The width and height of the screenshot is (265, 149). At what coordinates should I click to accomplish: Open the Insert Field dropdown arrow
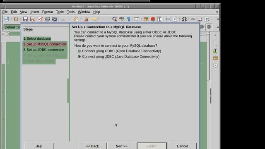coord(179,19)
